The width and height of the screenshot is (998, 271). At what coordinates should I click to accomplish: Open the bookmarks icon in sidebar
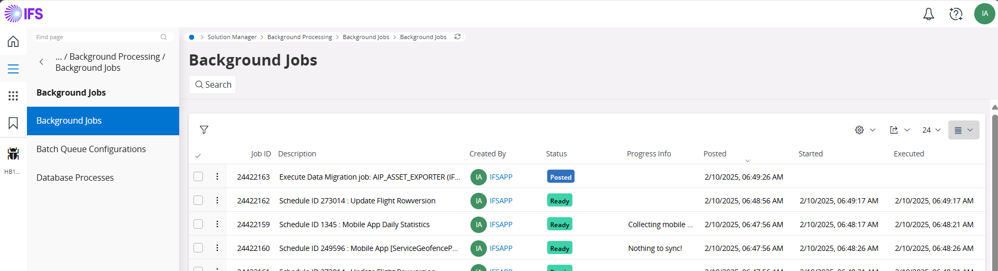(13, 123)
